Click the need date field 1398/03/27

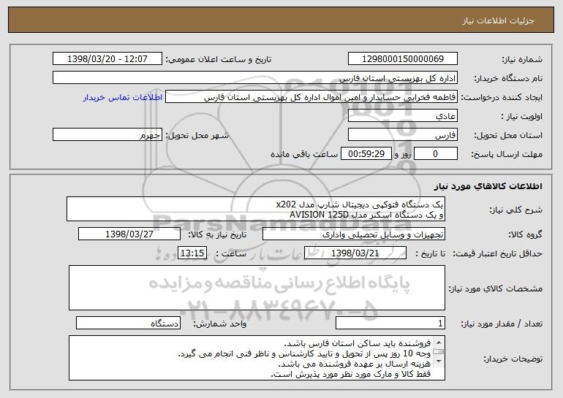point(129,234)
